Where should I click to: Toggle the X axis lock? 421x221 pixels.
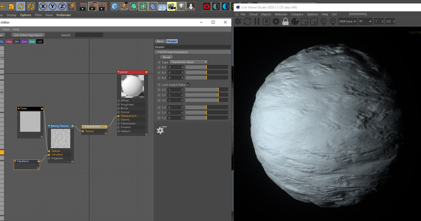point(43,6)
